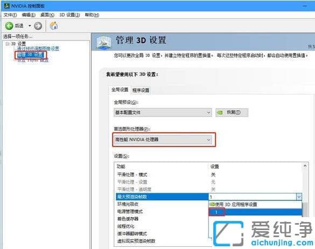Switch to the 程序设置 tab
Image resolution: width=315 pixels, height=249 pixels.
pyautogui.click(x=141, y=90)
